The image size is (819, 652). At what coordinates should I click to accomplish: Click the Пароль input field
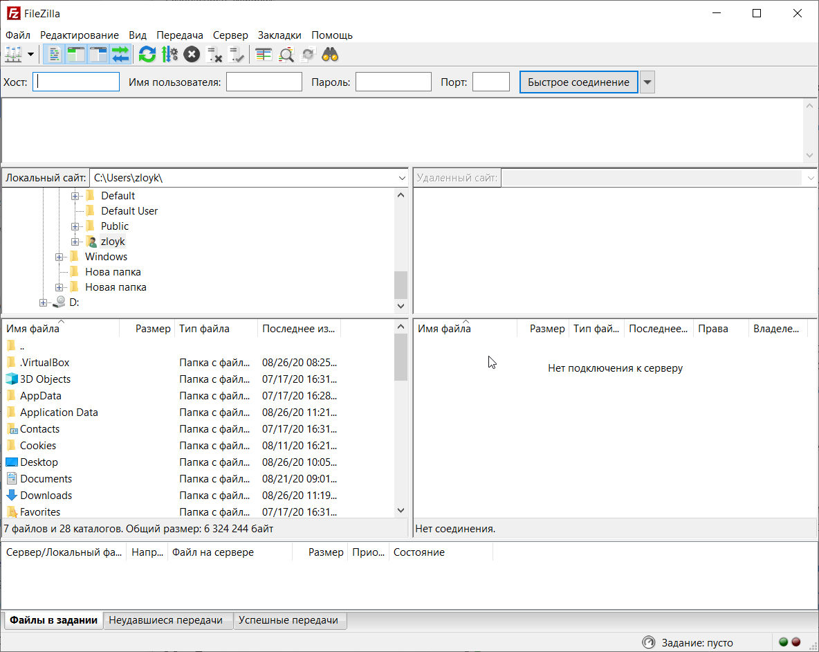(x=394, y=82)
